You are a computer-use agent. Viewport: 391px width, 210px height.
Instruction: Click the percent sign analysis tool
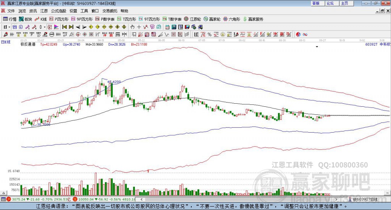pos(210,35)
